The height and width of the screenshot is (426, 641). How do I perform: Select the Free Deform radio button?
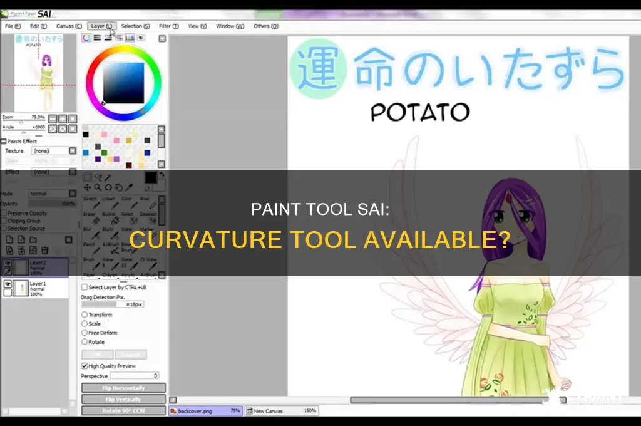coord(85,333)
